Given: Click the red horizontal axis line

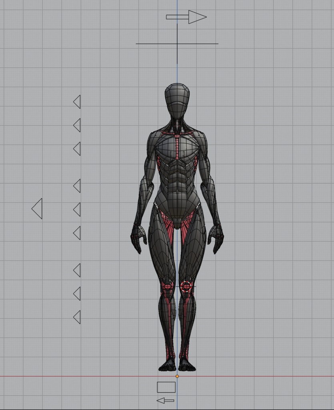Looking at the screenshot, I should (x=80, y=376).
